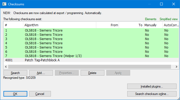Click the horizontal scrollbar thumb
Viewport: 180px width, 100px height.
(x=90, y=67)
